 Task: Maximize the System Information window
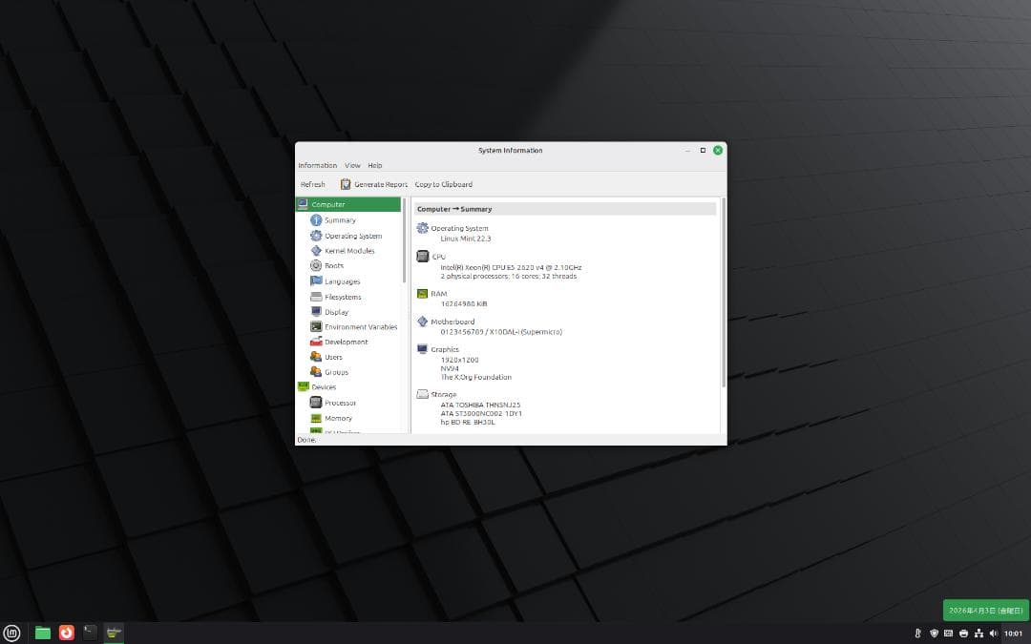[703, 151]
